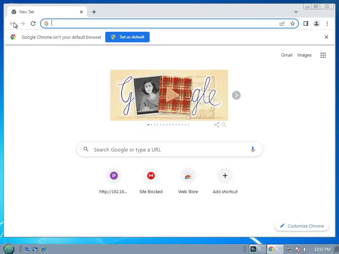Open the Web Store shortcut
This screenshot has height=254, width=339.
point(188,182)
